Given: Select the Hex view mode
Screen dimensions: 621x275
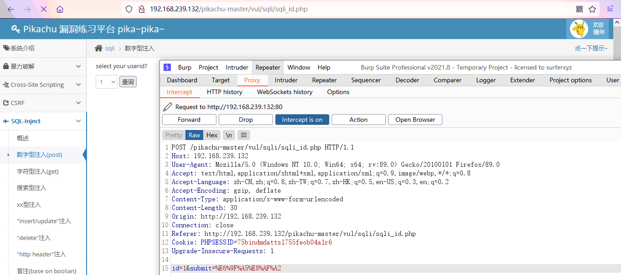Looking at the screenshot, I should (x=212, y=135).
